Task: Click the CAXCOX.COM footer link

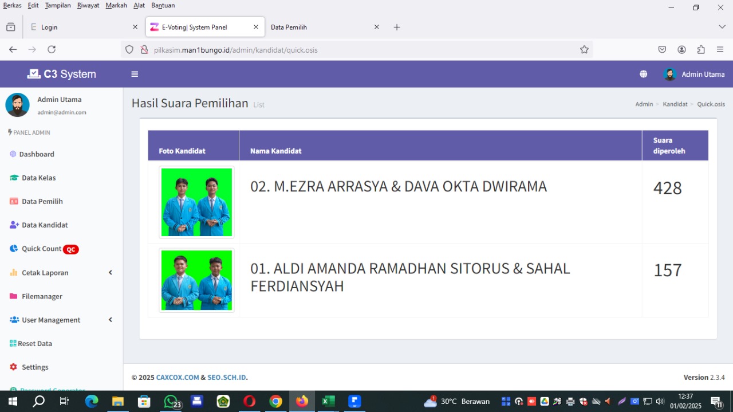Action: 178,377
